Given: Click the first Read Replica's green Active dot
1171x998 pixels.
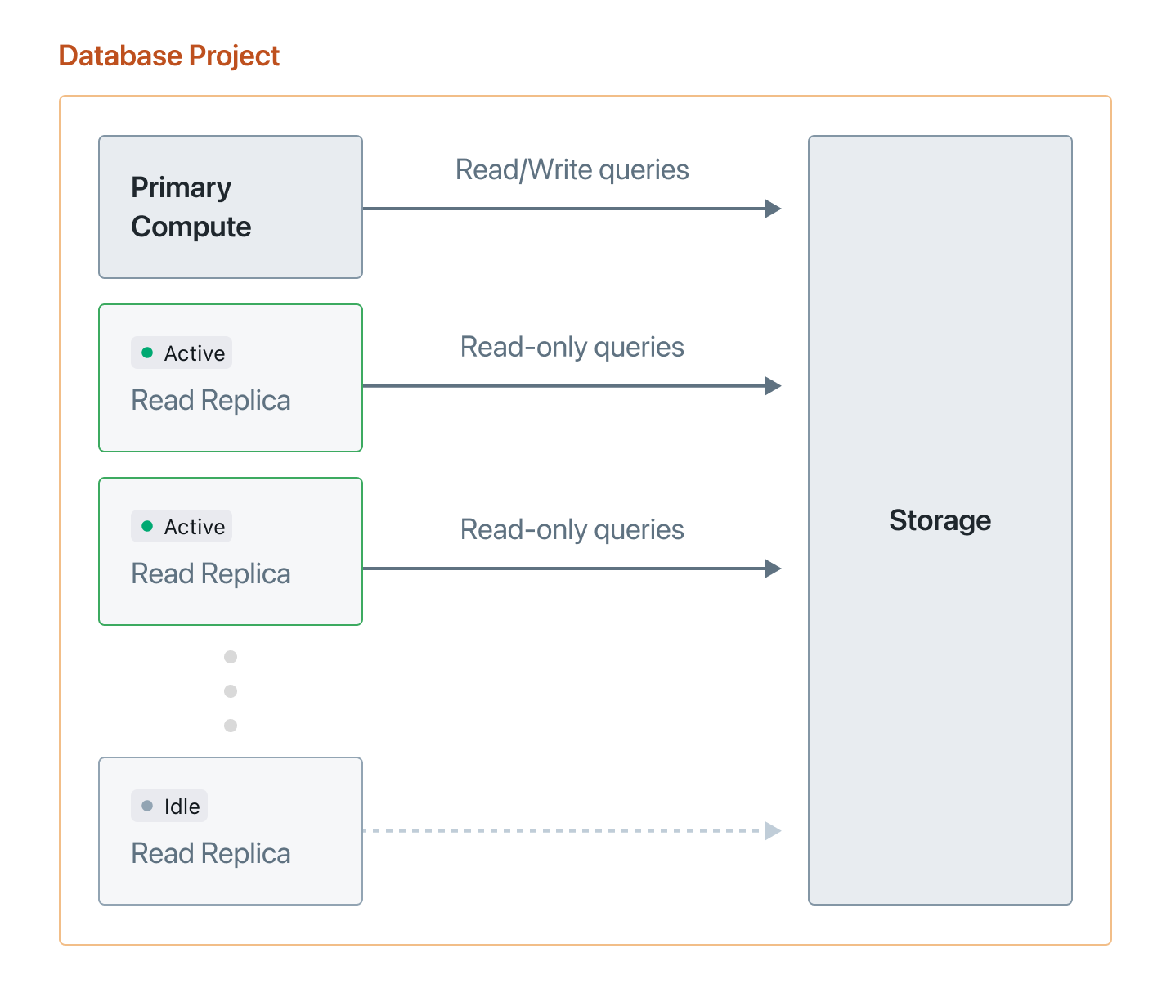Looking at the screenshot, I should tap(147, 353).
